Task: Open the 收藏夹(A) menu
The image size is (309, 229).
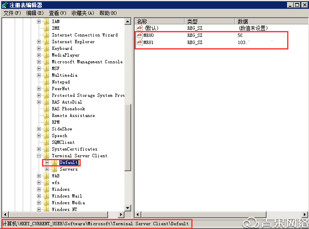Action: click(83, 13)
